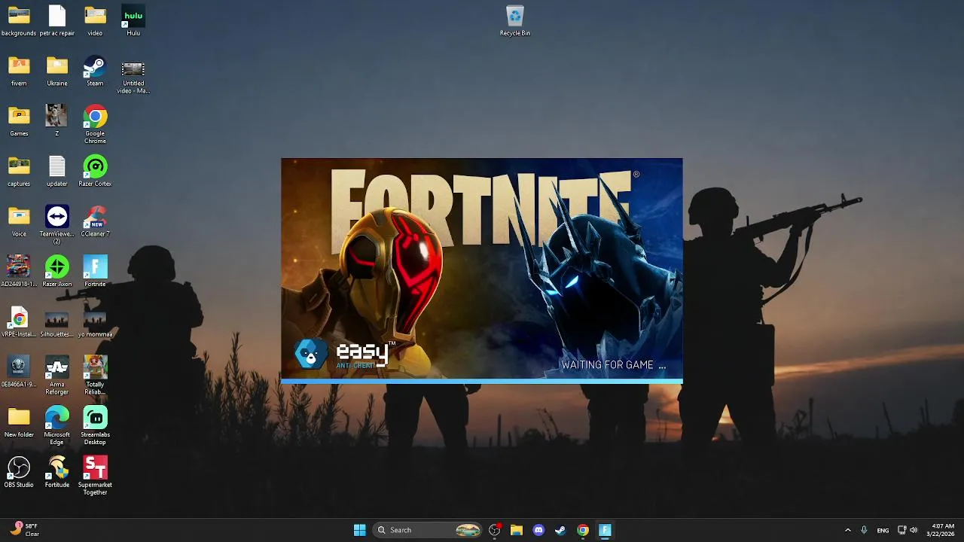Click the WAITING FOR GAME status text

click(x=614, y=365)
